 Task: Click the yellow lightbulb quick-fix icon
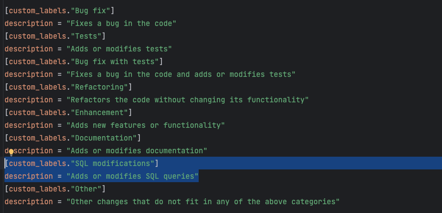click(11, 152)
